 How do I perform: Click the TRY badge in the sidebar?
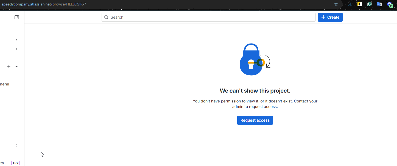point(15,163)
